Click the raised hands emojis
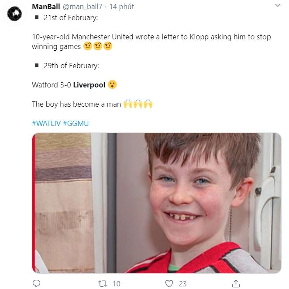Screen dimensions: 289x289 [x=138, y=104]
